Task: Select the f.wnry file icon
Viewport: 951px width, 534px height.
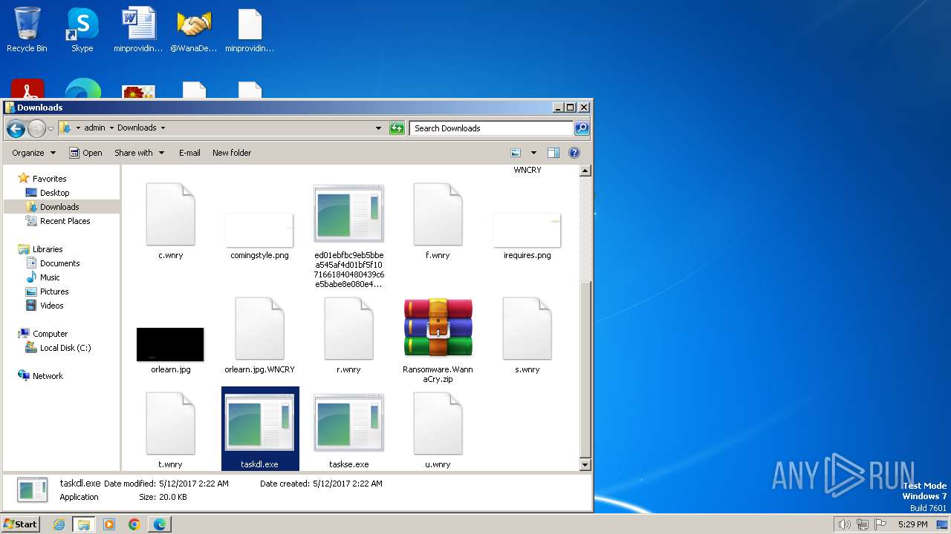Action: tap(438, 215)
